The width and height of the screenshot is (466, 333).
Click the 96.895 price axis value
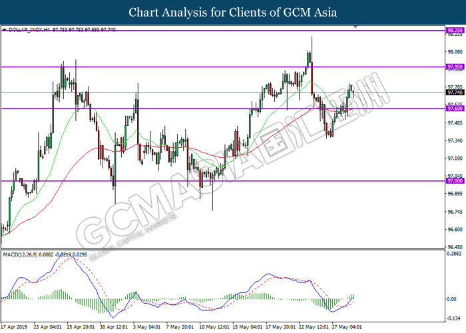point(455,194)
